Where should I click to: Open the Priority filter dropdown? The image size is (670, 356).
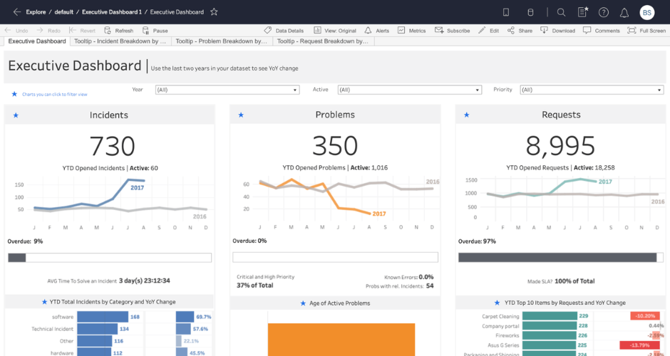point(592,90)
